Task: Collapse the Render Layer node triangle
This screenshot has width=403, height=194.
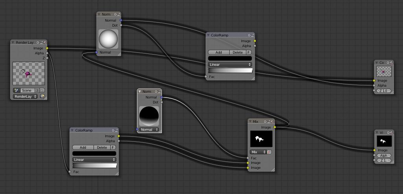Action: 13,42
